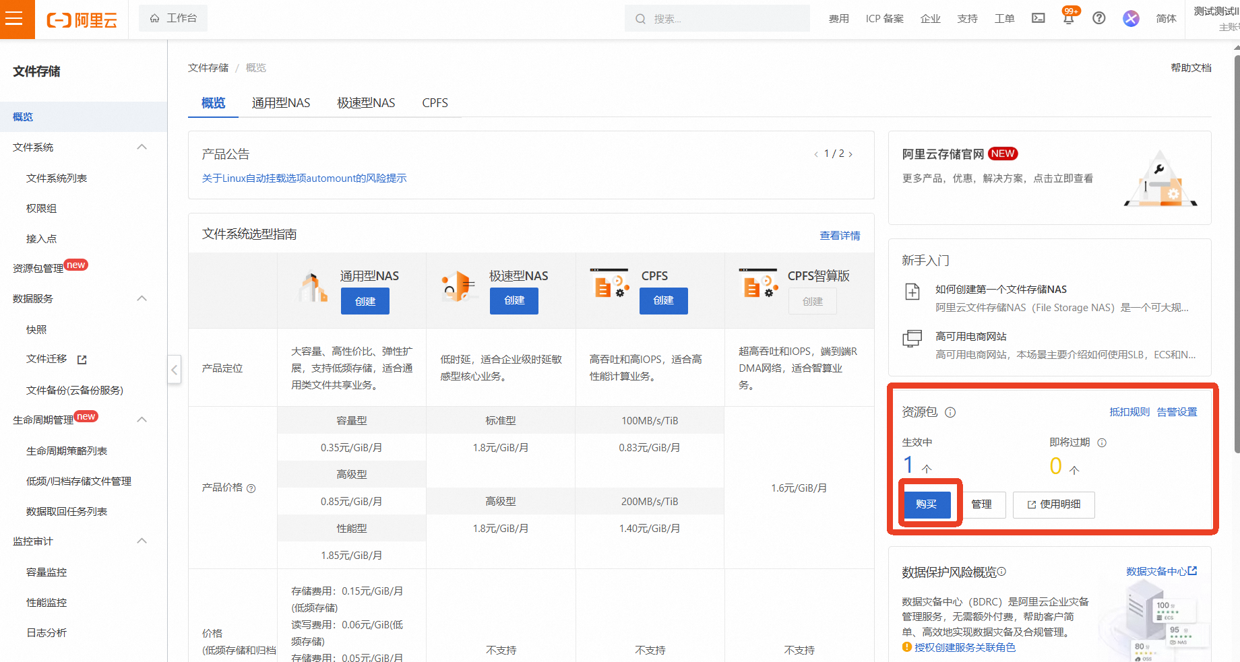Open the help question mark icon

coord(1099,18)
